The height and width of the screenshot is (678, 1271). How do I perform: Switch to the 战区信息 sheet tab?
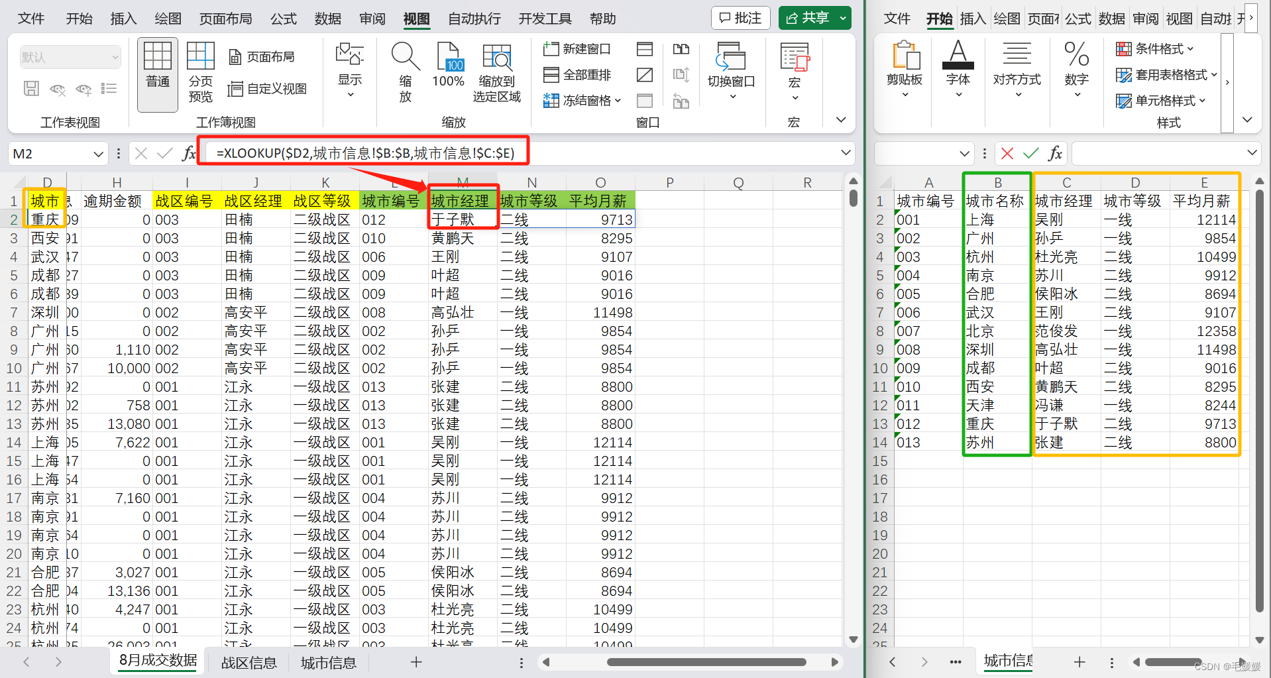(x=249, y=663)
